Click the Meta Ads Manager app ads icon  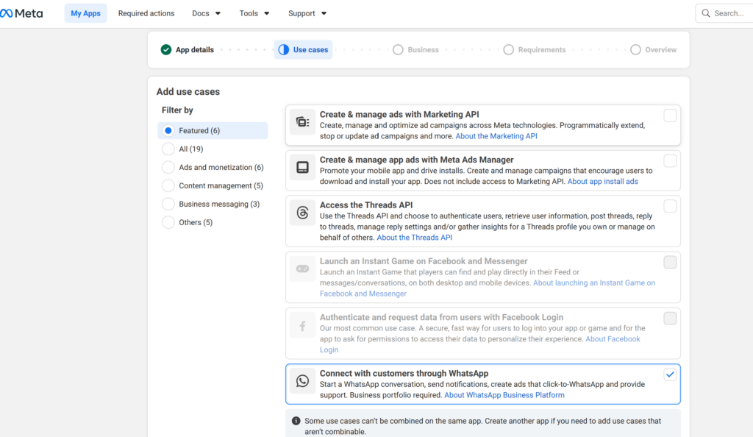pos(302,167)
